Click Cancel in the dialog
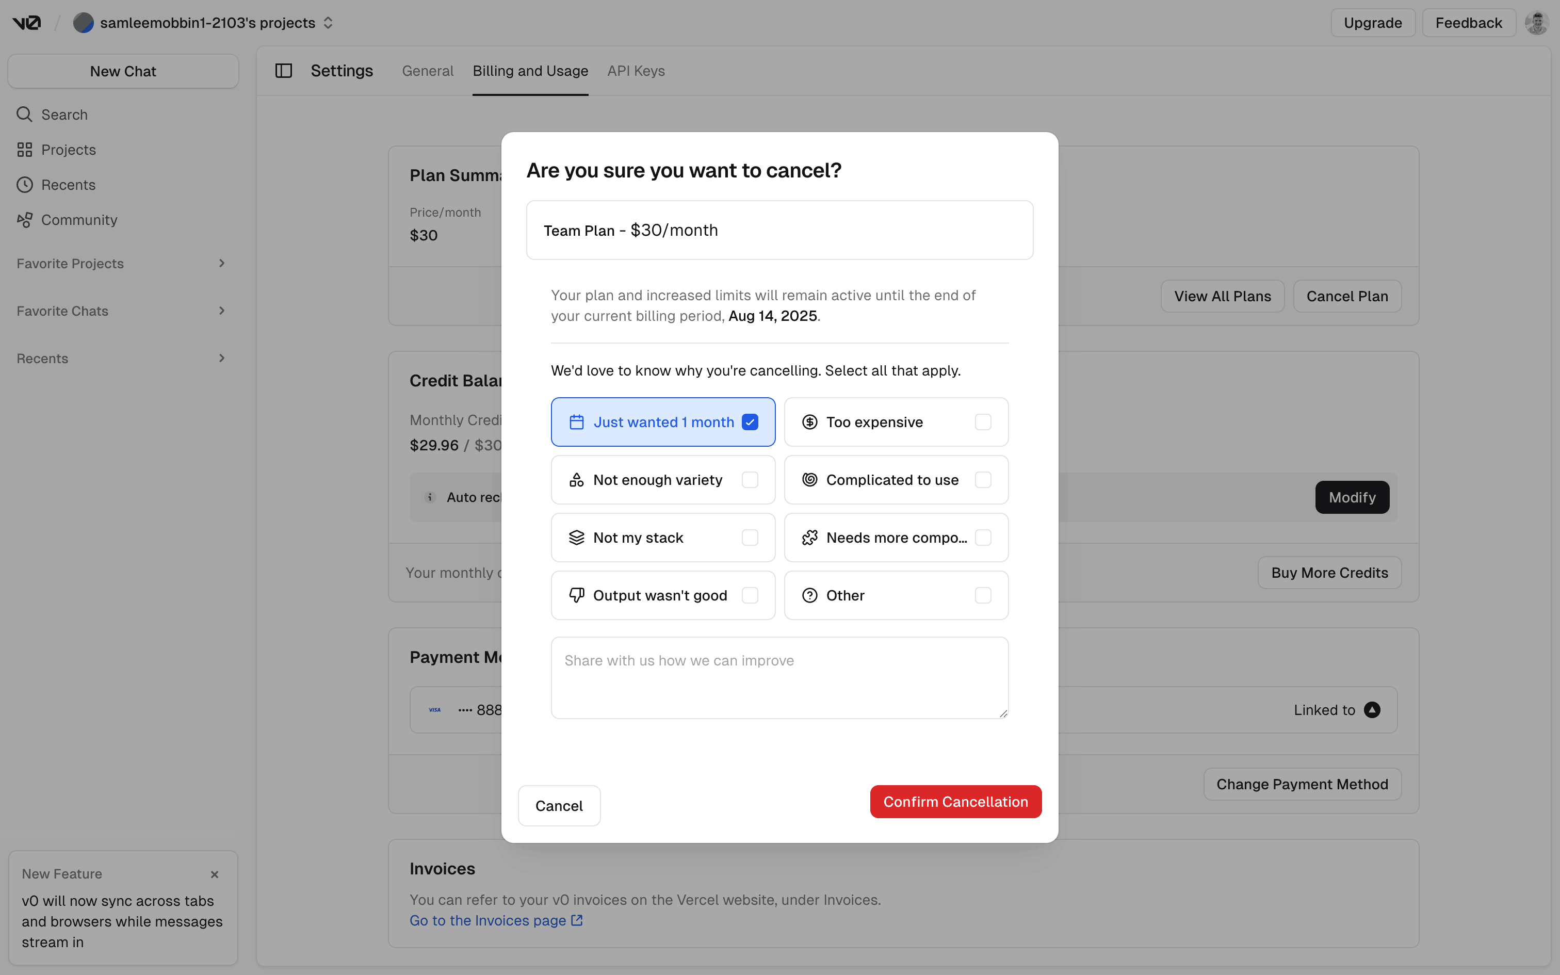The image size is (1560, 975). [x=559, y=805]
